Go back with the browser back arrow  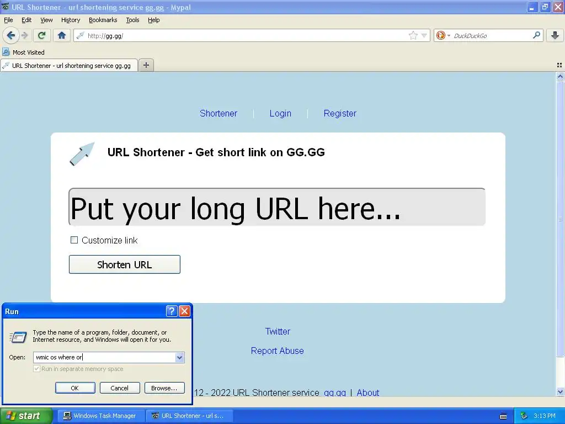click(10, 35)
